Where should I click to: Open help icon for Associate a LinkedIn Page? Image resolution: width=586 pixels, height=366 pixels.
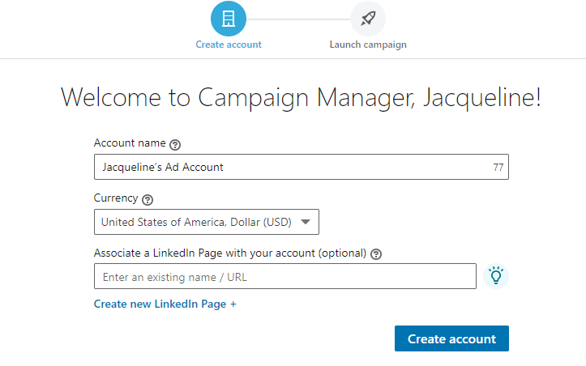coord(376,254)
